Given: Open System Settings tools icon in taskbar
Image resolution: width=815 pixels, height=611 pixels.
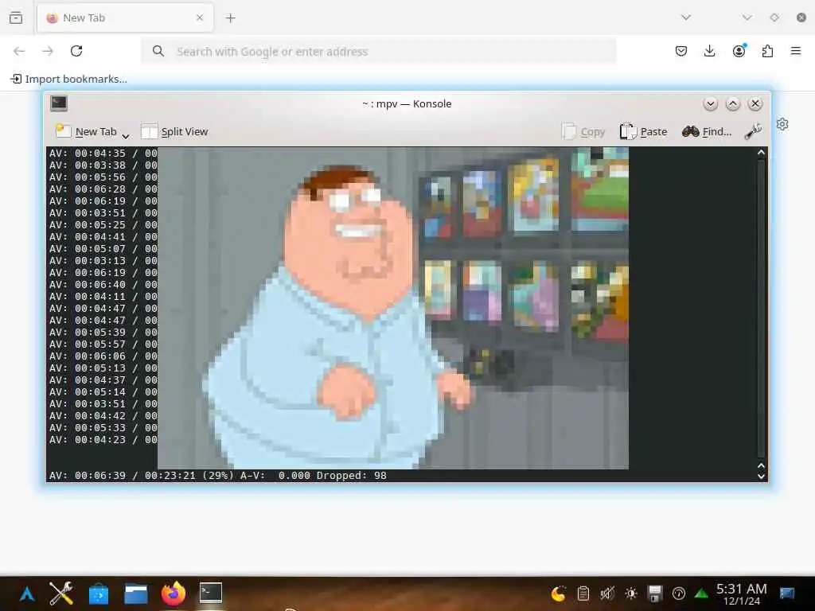Looking at the screenshot, I should click(x=61, y=593).
